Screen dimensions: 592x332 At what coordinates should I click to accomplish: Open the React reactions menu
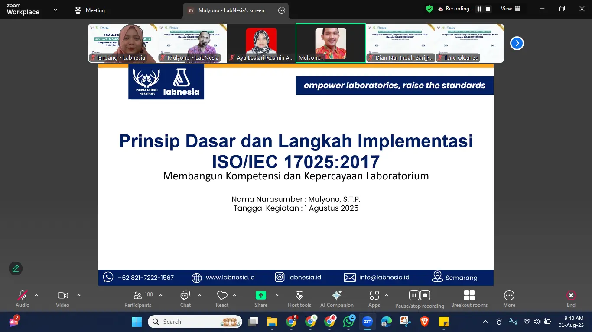pyautogui.click(x=222, y=298)
